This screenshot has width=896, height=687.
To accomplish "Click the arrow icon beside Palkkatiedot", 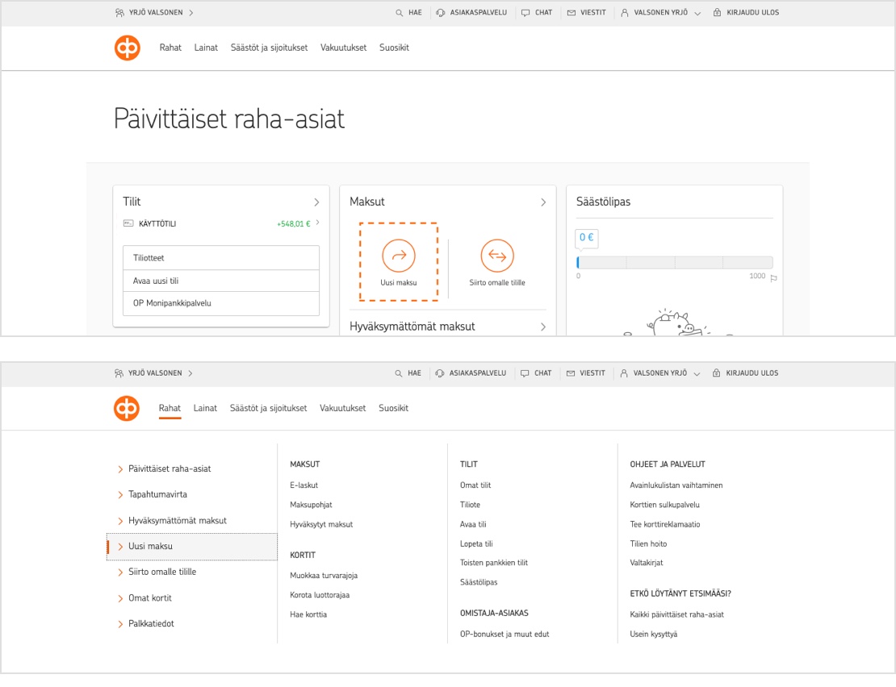I will [x=120, y=624].
